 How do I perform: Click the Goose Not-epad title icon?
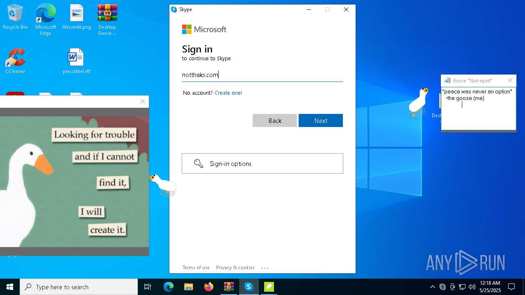click(x=447, y=80)
